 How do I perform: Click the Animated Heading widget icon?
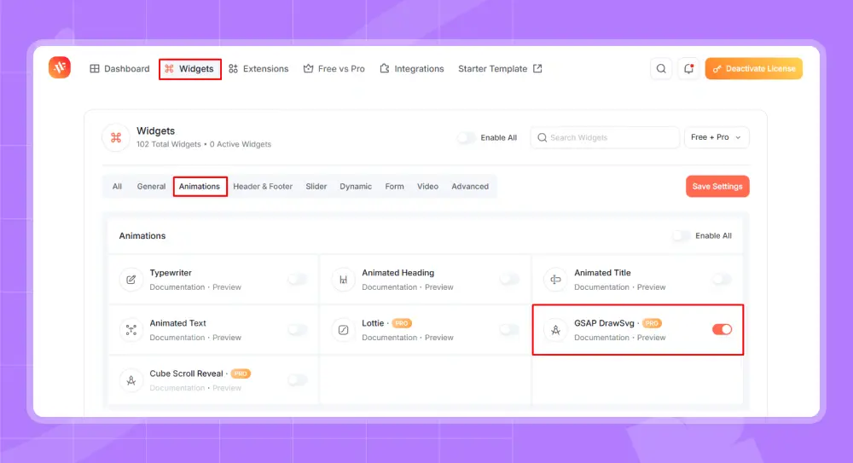tap(344, 280)
